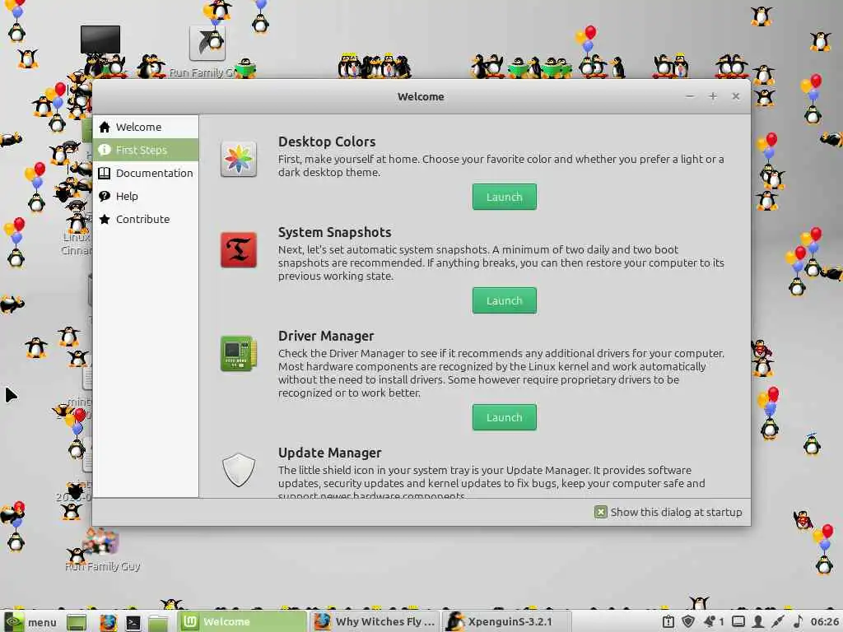Select the top Run Family Guy launcher on the desktop
This screenshot has height=632, width=843.
[207, 43]
